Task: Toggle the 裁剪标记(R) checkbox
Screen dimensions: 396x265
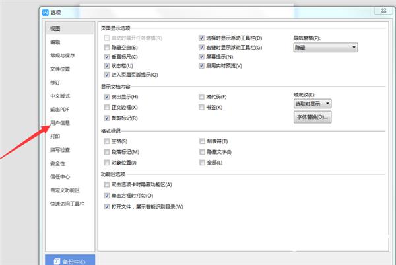Action: coord(107,118)
